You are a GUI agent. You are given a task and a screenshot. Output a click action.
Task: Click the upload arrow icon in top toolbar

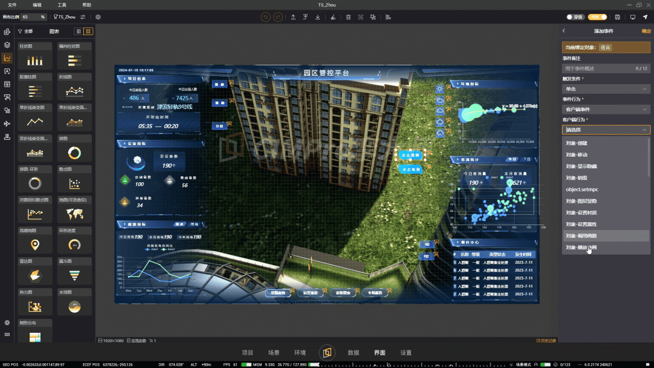(293, 17)
